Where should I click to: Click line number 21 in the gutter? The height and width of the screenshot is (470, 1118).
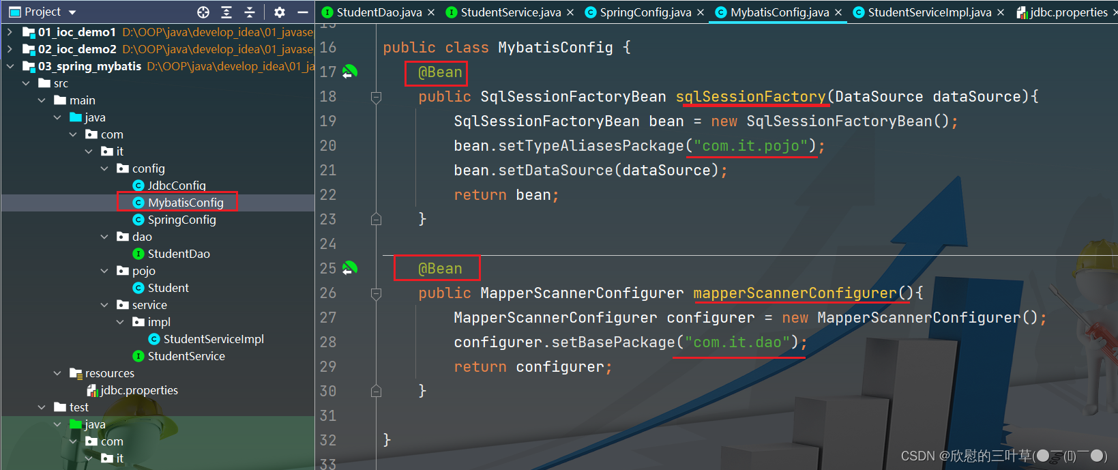328,171
